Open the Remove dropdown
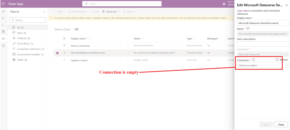 [131, 12]
